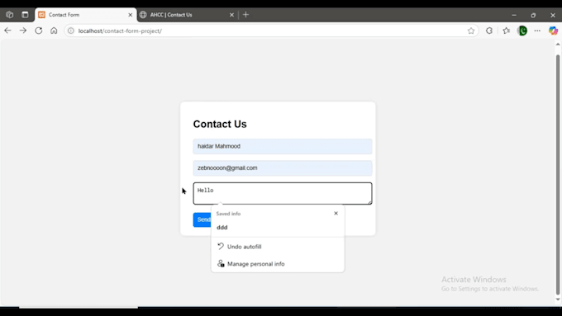The height and width of the screenshot is (316, 562).
Task: Restore down the browser window
Action: [x=533, y=15]
